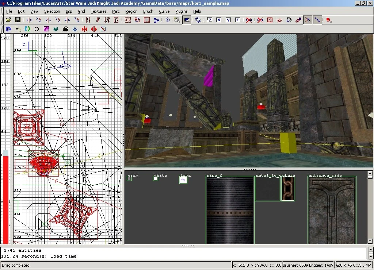Open the Bsp menu

[x=69, y=11]
